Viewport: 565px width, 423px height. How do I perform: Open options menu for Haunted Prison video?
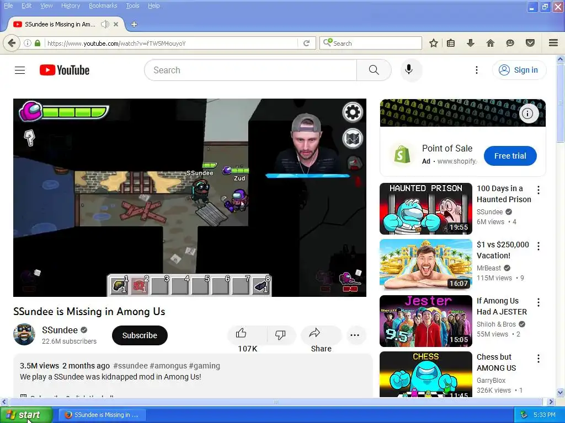[539, 190]
